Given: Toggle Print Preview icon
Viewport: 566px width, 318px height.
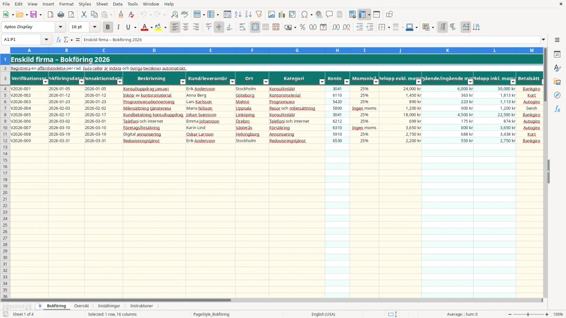Looking at the screenshot, I should pos(71,15).
